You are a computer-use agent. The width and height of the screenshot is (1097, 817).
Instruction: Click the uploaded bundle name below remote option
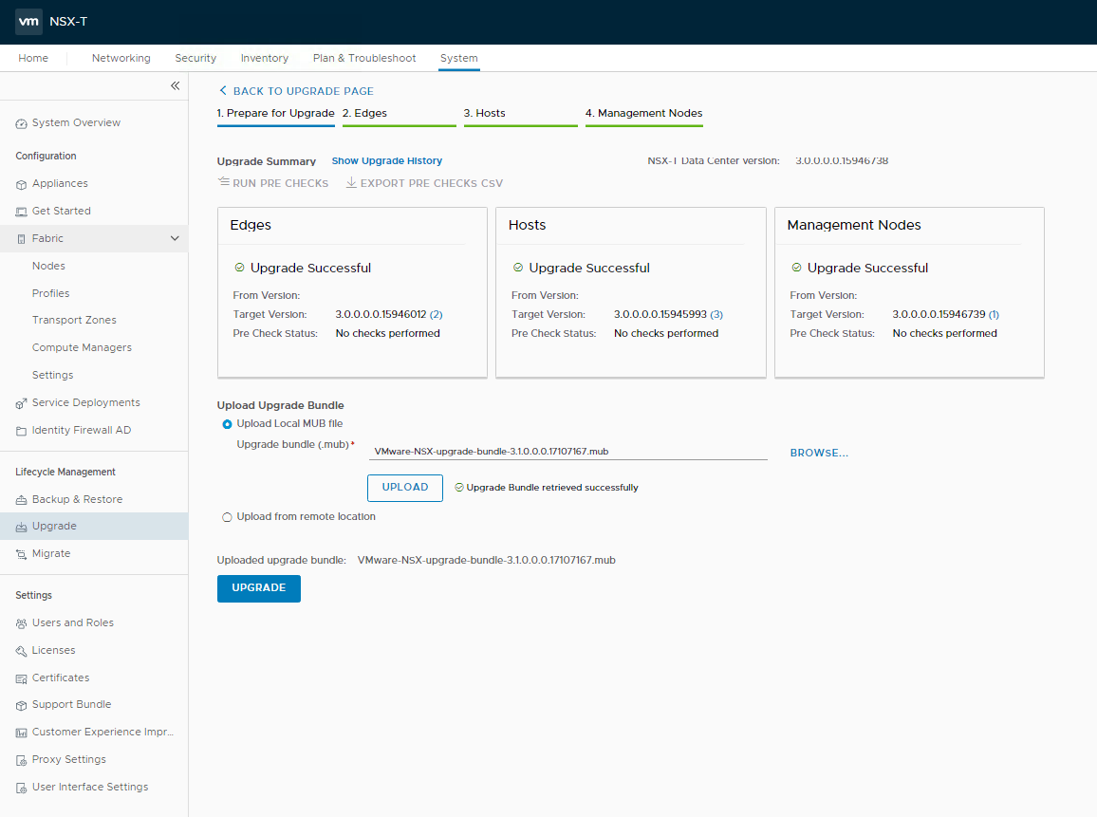point(486,560)
